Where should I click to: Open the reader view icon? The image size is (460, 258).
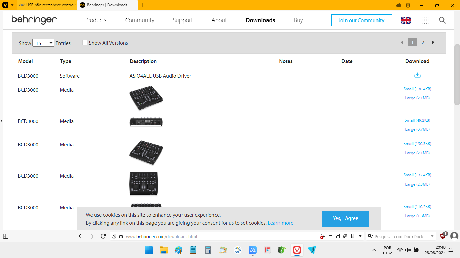330,236
